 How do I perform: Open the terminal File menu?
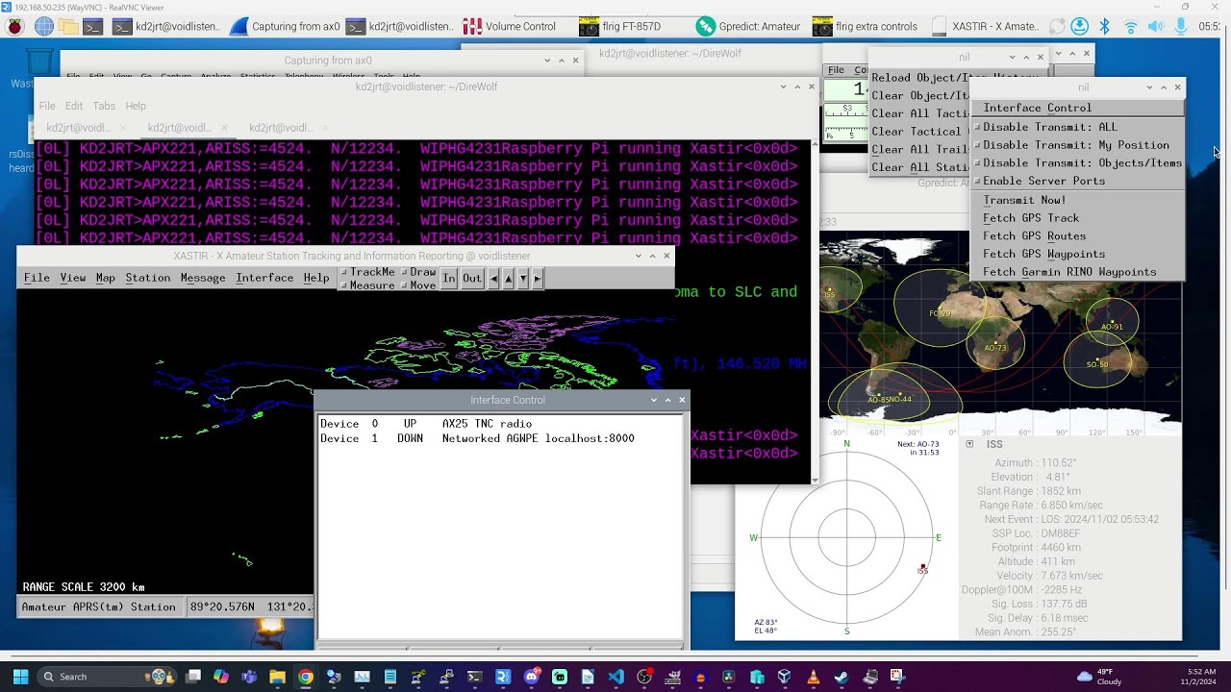click(47, 106)
